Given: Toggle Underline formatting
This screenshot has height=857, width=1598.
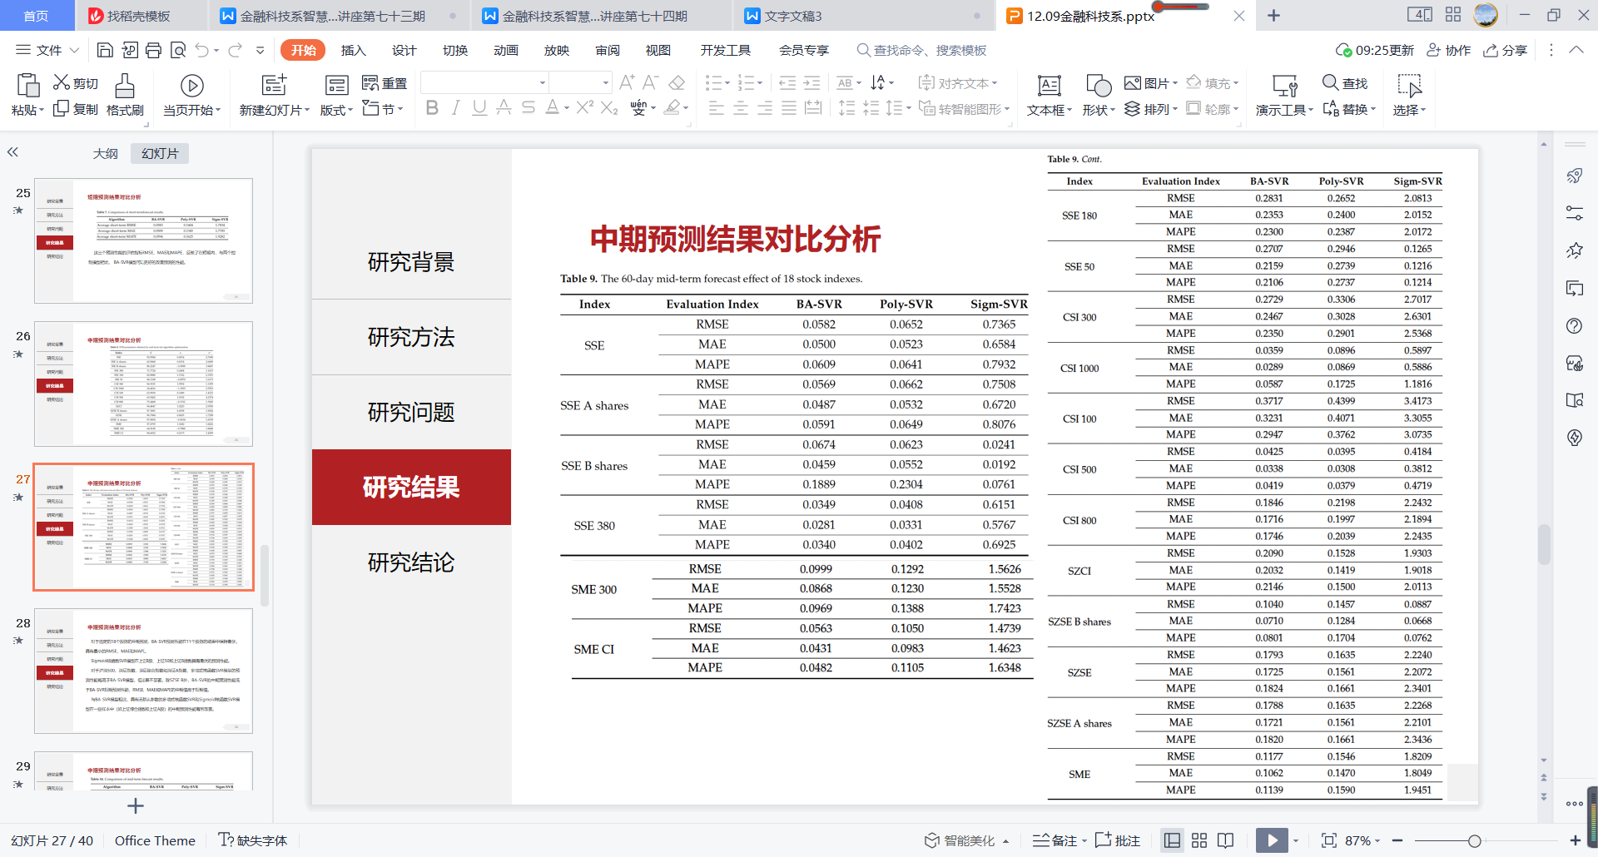Looking at the screenshot, I should click(479, 107).
